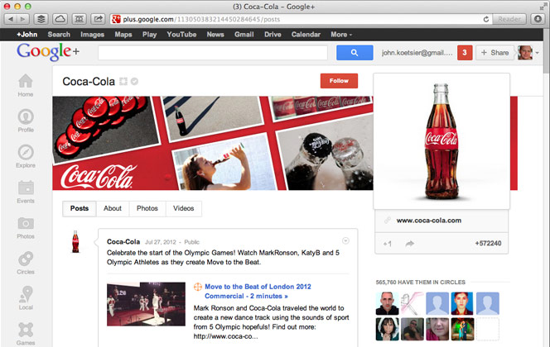Click the Google+ search input field
Screen dimensions: 550x347
[x=213, y=53]
